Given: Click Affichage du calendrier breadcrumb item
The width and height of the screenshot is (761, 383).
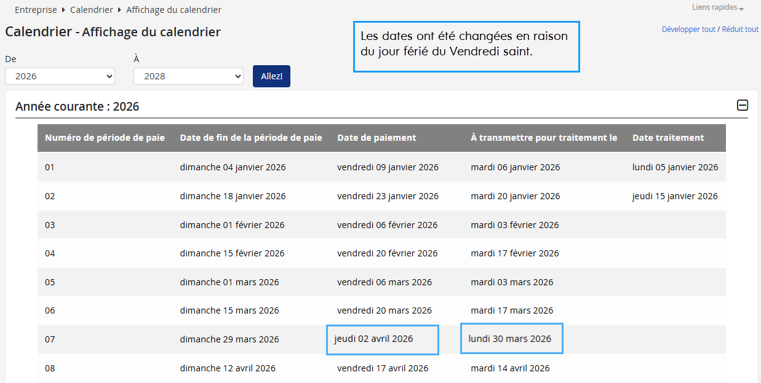Looking at the screenshot, I should (x=173, y=10).
